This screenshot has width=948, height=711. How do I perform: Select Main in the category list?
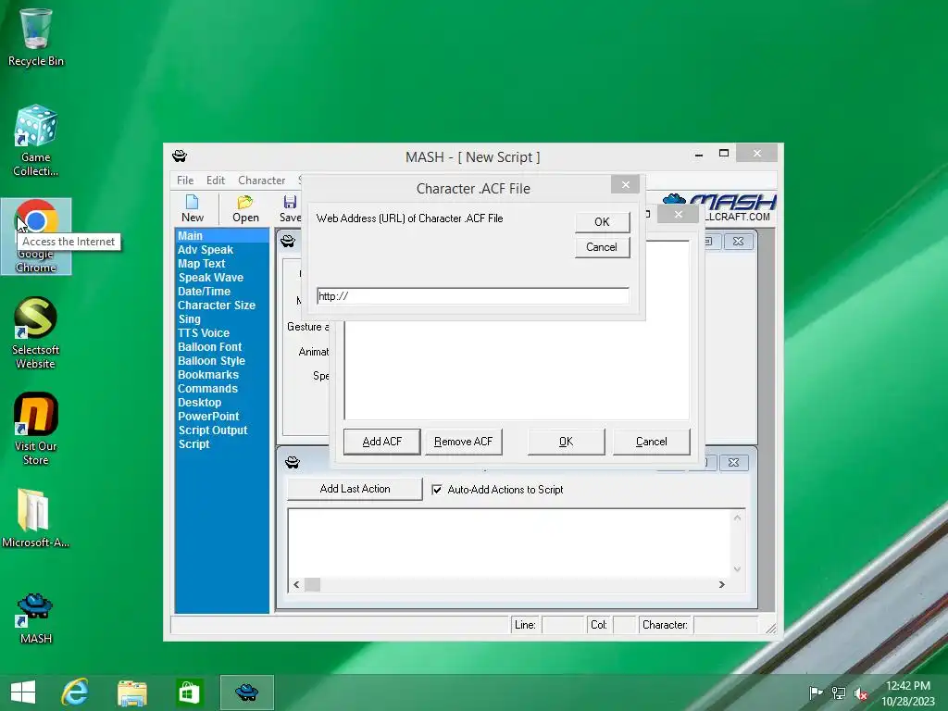click(222, 236)
